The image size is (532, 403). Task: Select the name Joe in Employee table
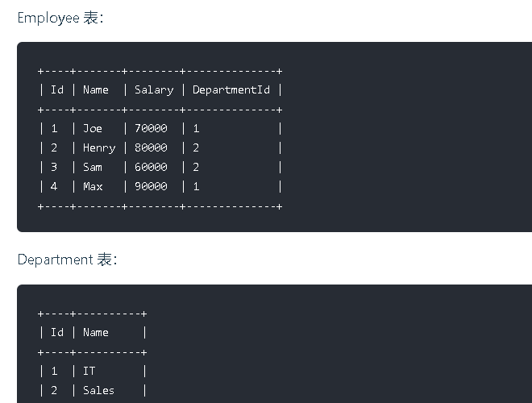[93, 128]
